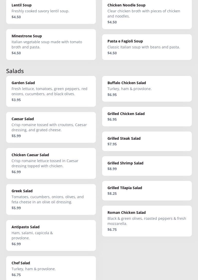This screenshot has width=198, height=280.
Task: Click the Salads section heading
Action: 15,71
